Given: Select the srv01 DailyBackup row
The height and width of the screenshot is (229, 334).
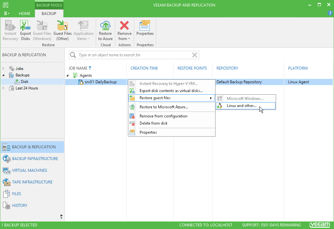Looking at the screenshot, I should point(101,82).
